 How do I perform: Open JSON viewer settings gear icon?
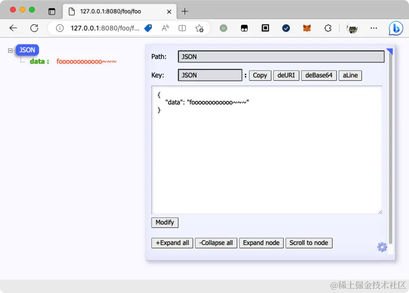coord(382,247)
